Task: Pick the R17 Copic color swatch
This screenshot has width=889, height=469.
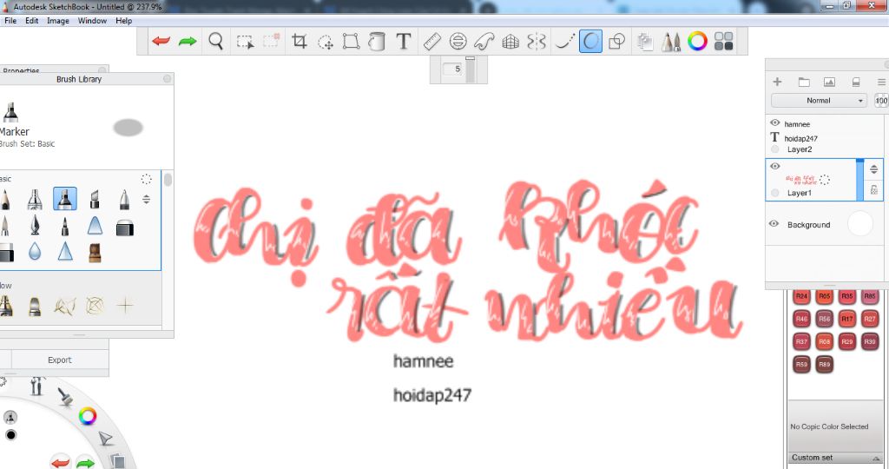Action: point(846,318)
